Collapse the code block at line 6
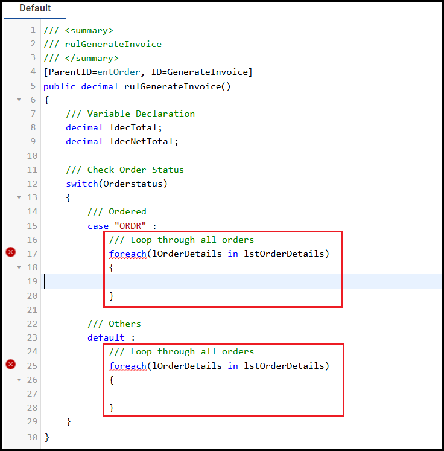This screenshot has height=451, width=444. [x=19, y=100]
